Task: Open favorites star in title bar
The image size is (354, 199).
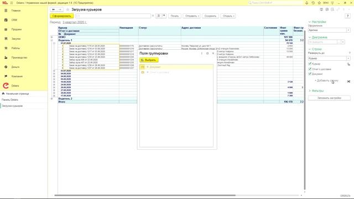Action: click(319, 3)
